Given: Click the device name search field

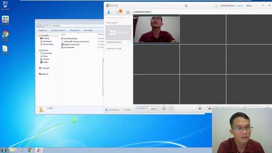Looking at the screenshot, I should tap(119, 18).
